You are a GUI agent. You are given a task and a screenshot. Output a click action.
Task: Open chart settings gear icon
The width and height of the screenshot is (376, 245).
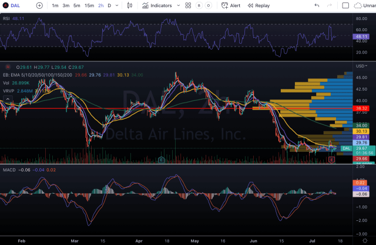(365, 241)
